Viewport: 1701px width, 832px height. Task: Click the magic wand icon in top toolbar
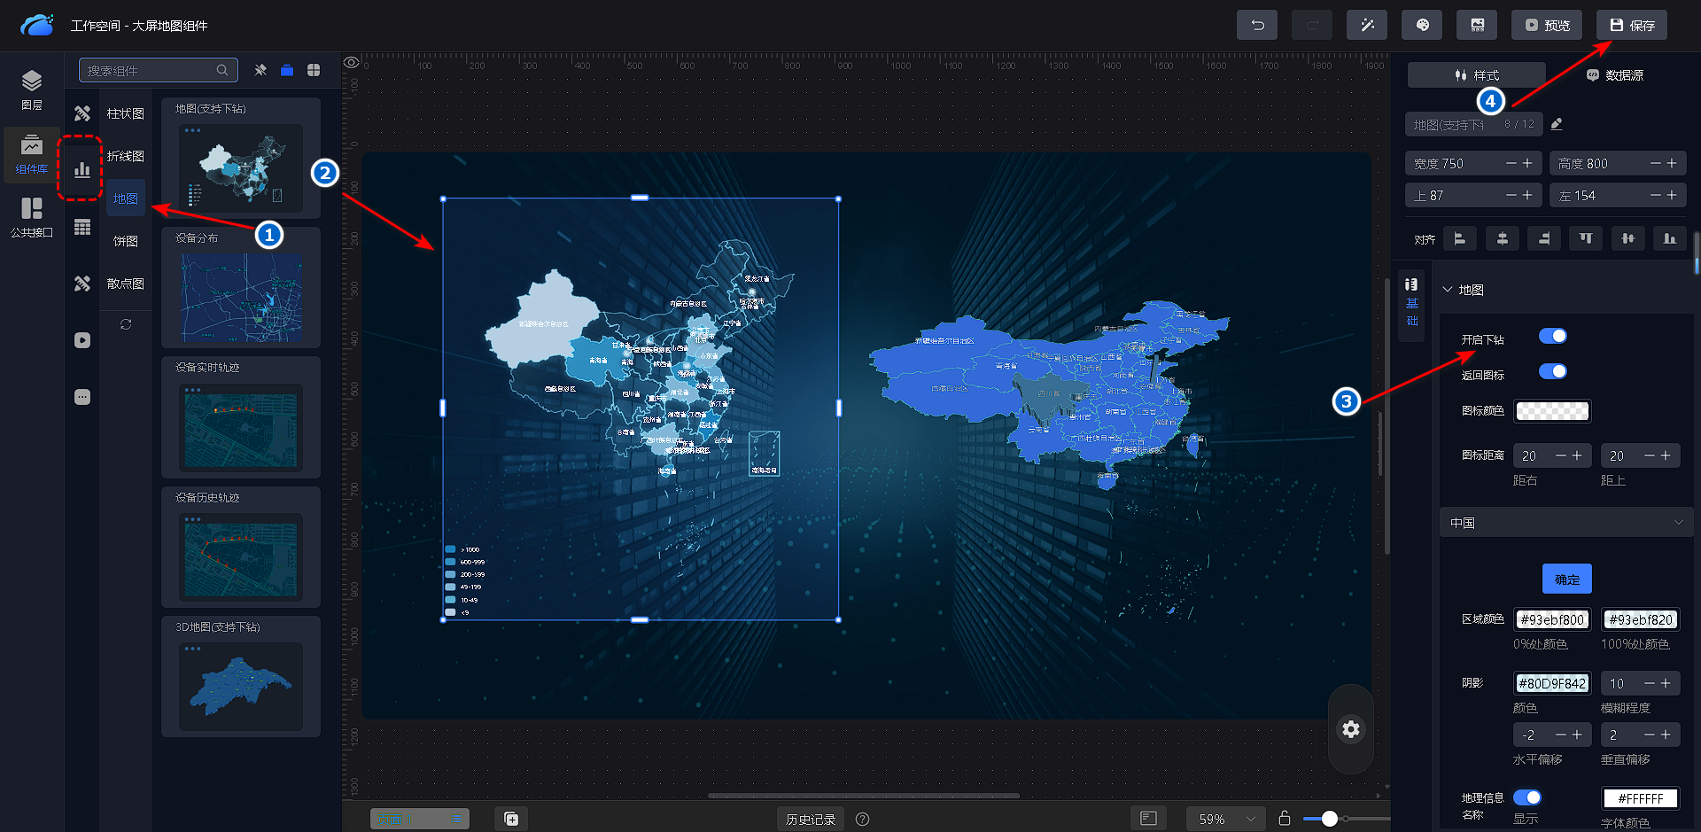tap(1366, 26)
